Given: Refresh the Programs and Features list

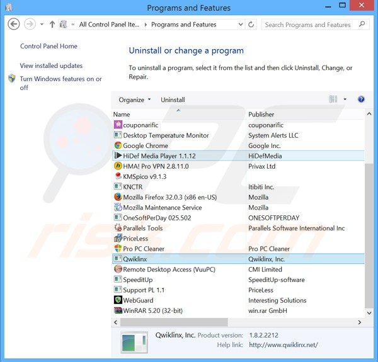Looking at the screenshot, I should tap(251, 25).
